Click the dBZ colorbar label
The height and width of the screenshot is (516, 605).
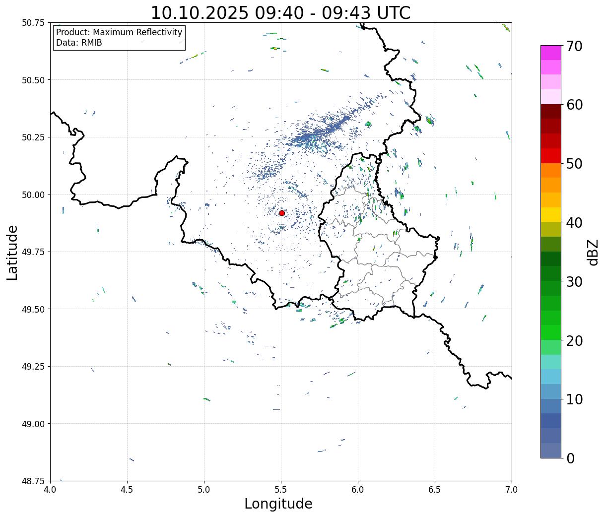593,252
